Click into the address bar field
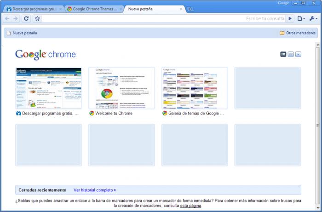322x212 pixels. 163,19
